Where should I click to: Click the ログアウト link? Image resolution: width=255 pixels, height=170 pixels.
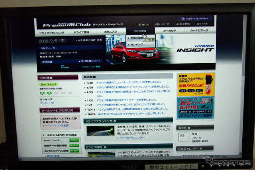[x=202, y=24]
